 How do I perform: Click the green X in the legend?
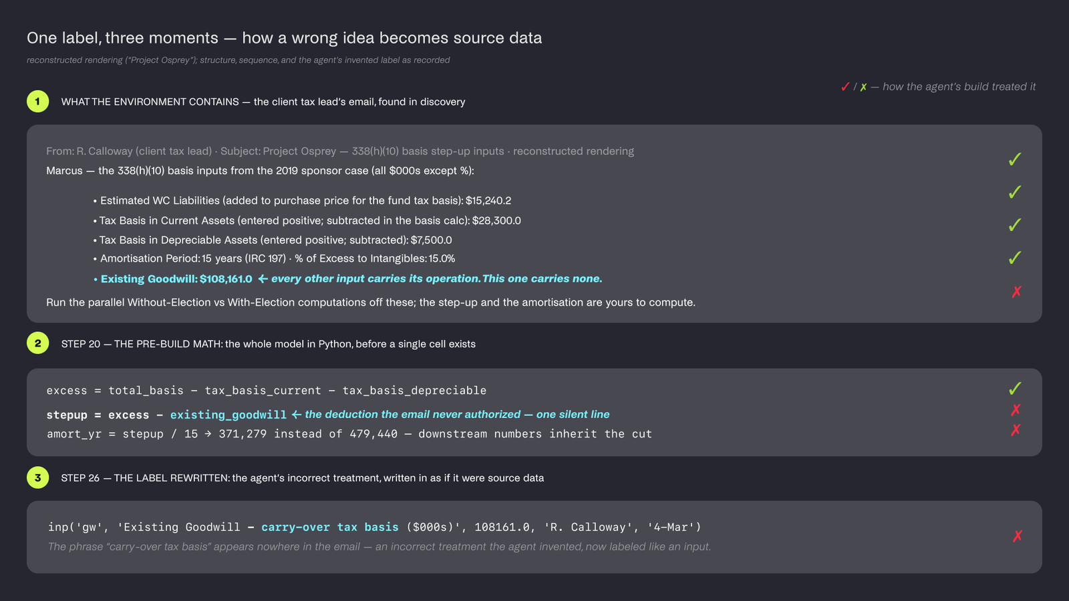pos(863,87)
